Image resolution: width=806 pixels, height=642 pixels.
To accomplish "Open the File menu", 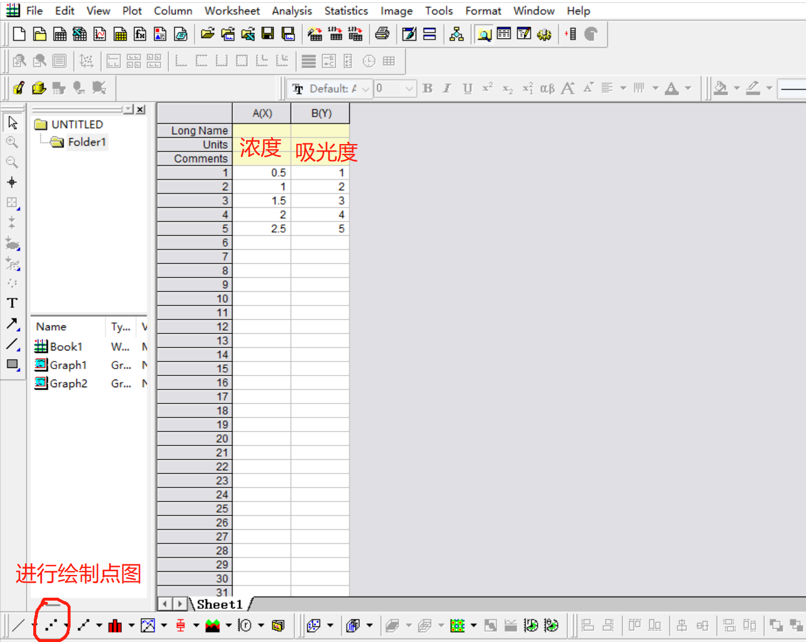I will 34,11.
